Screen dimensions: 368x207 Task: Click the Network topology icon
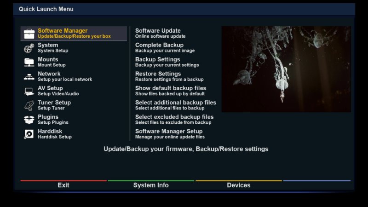pos(29,76)
